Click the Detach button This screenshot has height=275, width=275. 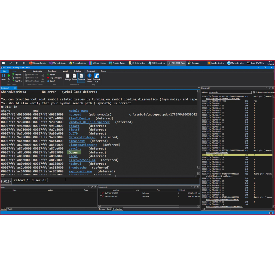pos(51,81)
